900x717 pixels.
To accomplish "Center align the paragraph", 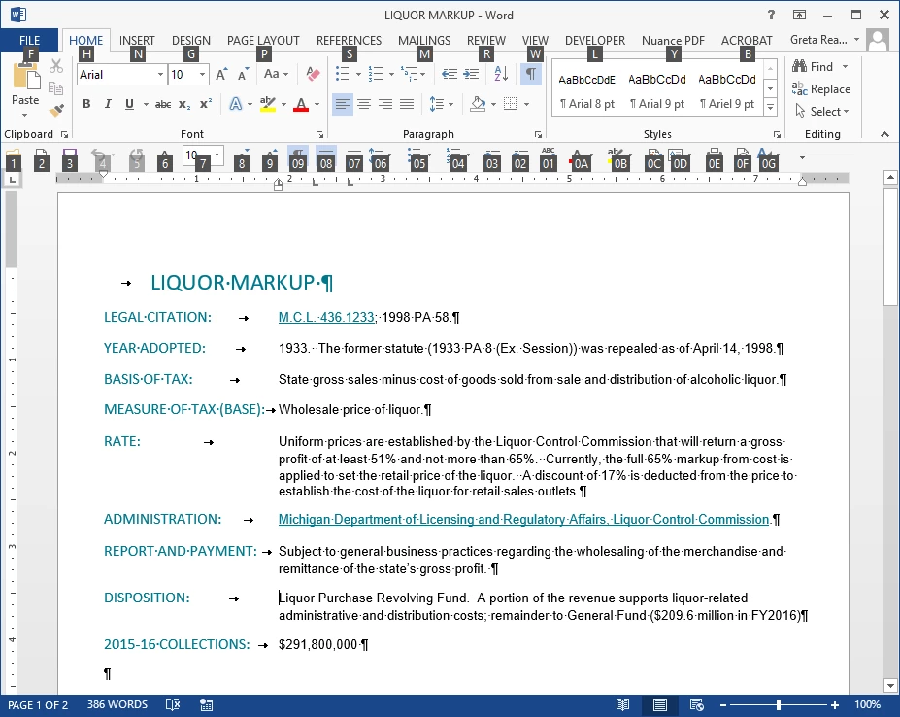I will pyautogui.click(x=364, y=104).
